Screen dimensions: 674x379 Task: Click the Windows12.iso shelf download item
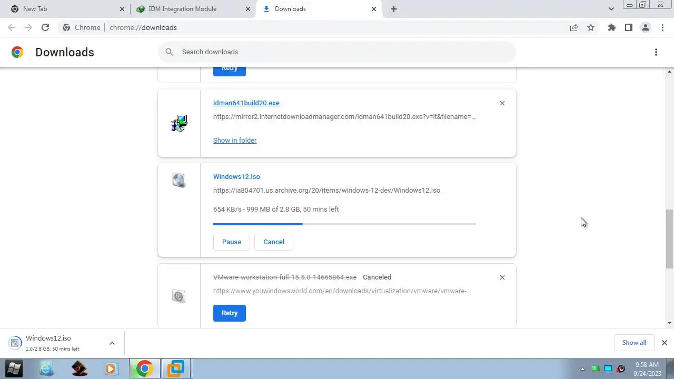pyautogui.click(x=62, y=343)
